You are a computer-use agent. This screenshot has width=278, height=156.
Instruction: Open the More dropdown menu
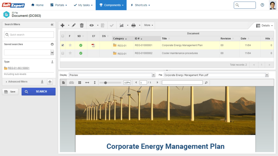point(149,25)
